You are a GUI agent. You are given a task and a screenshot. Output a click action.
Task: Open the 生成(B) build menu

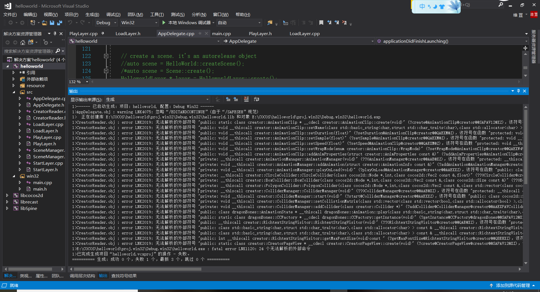pos(92,15)
